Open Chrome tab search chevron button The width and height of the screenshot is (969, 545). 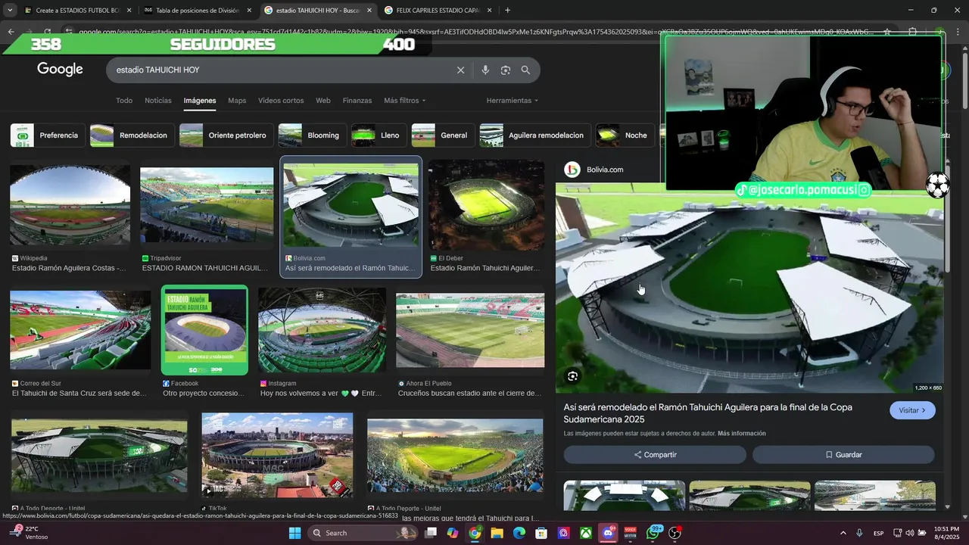pos(10,11)
